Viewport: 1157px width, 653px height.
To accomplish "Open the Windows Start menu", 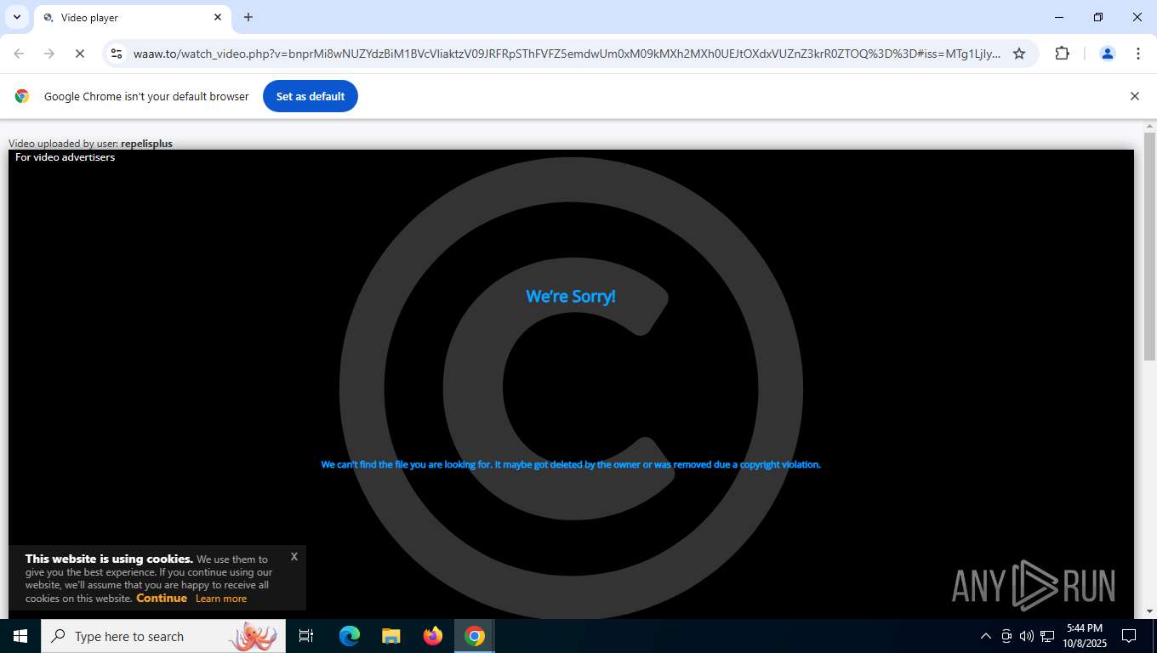I will (20, 636).
